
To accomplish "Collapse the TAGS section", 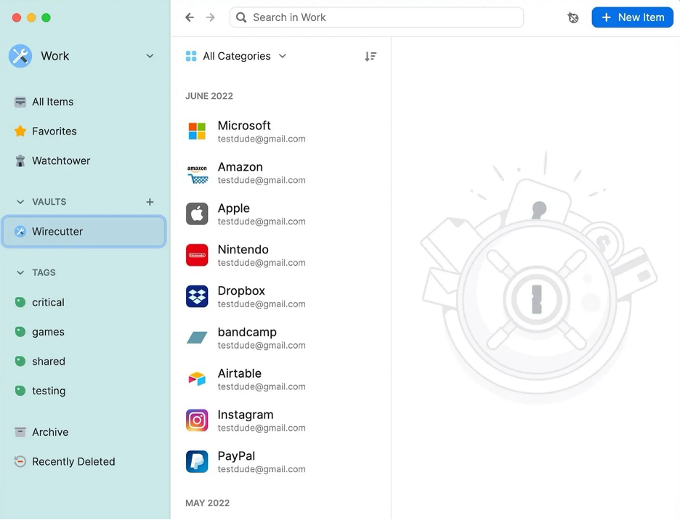I will (20, 272).
